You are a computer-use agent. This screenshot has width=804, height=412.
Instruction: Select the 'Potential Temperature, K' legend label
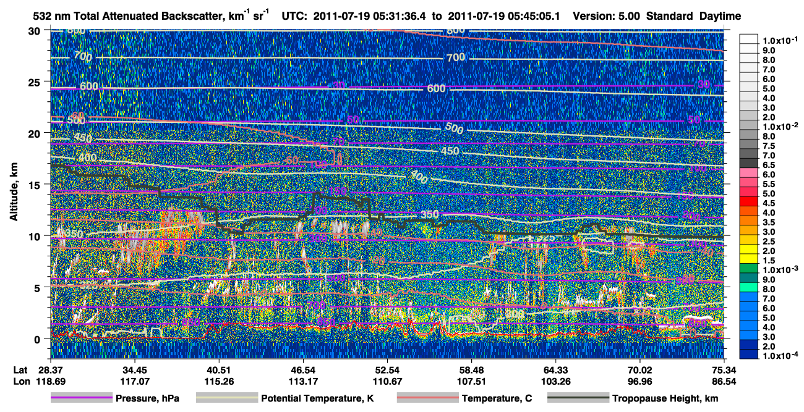(317, 399)
